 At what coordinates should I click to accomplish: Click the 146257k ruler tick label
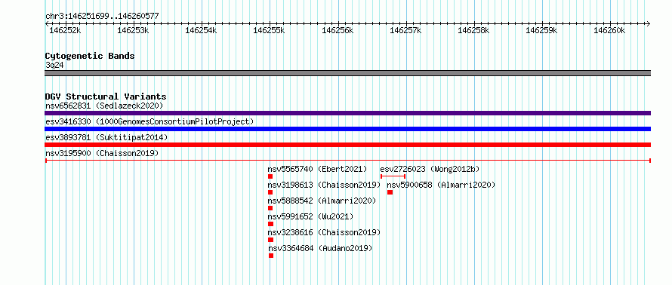click(406, 30)
